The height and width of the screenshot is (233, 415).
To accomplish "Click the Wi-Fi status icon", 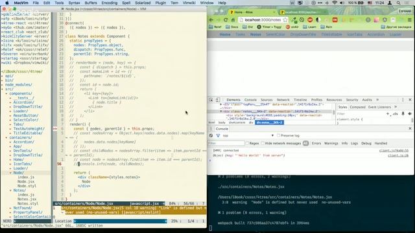I will click(335, 3).
